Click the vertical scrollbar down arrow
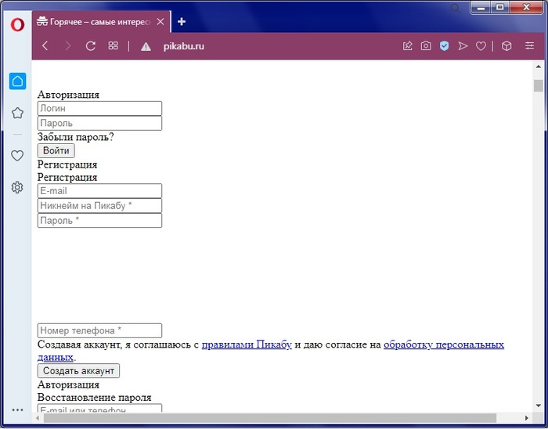 coord(539,406)
